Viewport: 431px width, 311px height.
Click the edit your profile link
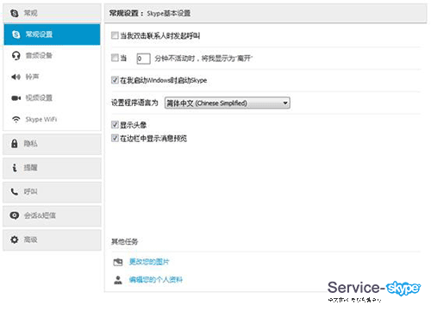[x=156, y=279]
